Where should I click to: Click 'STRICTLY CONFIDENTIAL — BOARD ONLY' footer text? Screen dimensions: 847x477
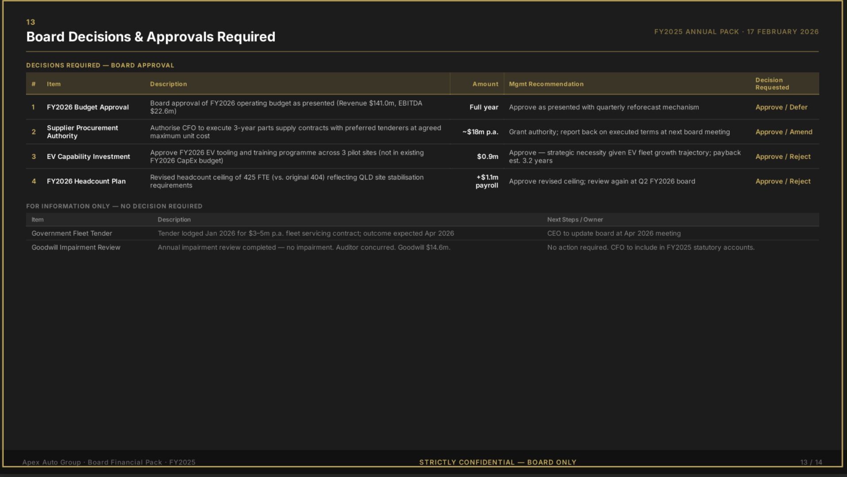497,462
